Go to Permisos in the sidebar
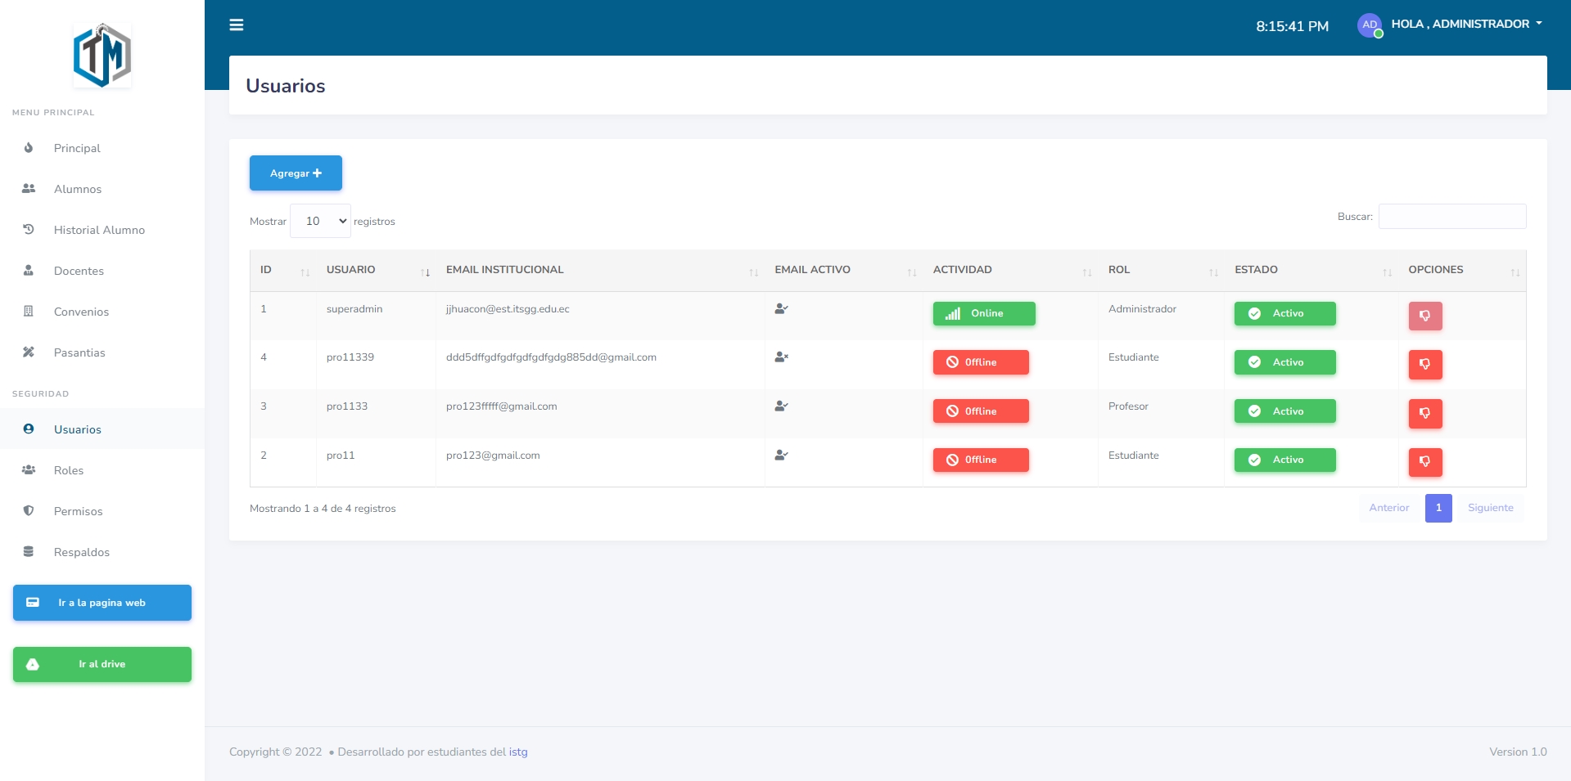1571x781 pixels. click(x=102, y=511)
